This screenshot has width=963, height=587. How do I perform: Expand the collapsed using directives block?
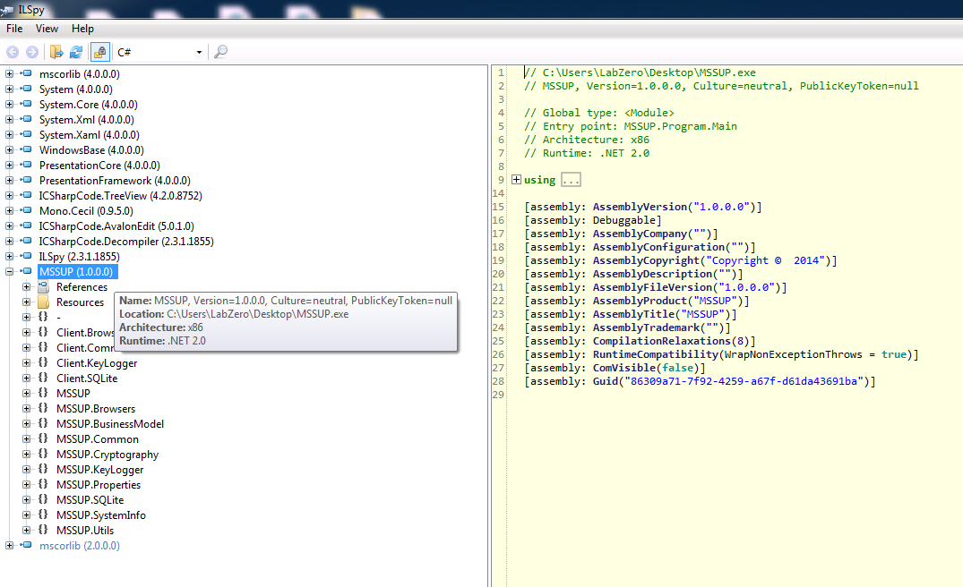tap(516, 180)
